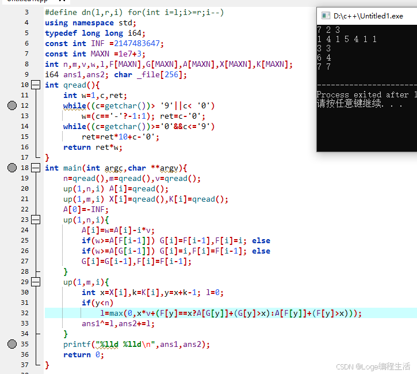Toggle the breakpoint marker on line 18

[12, 168]
